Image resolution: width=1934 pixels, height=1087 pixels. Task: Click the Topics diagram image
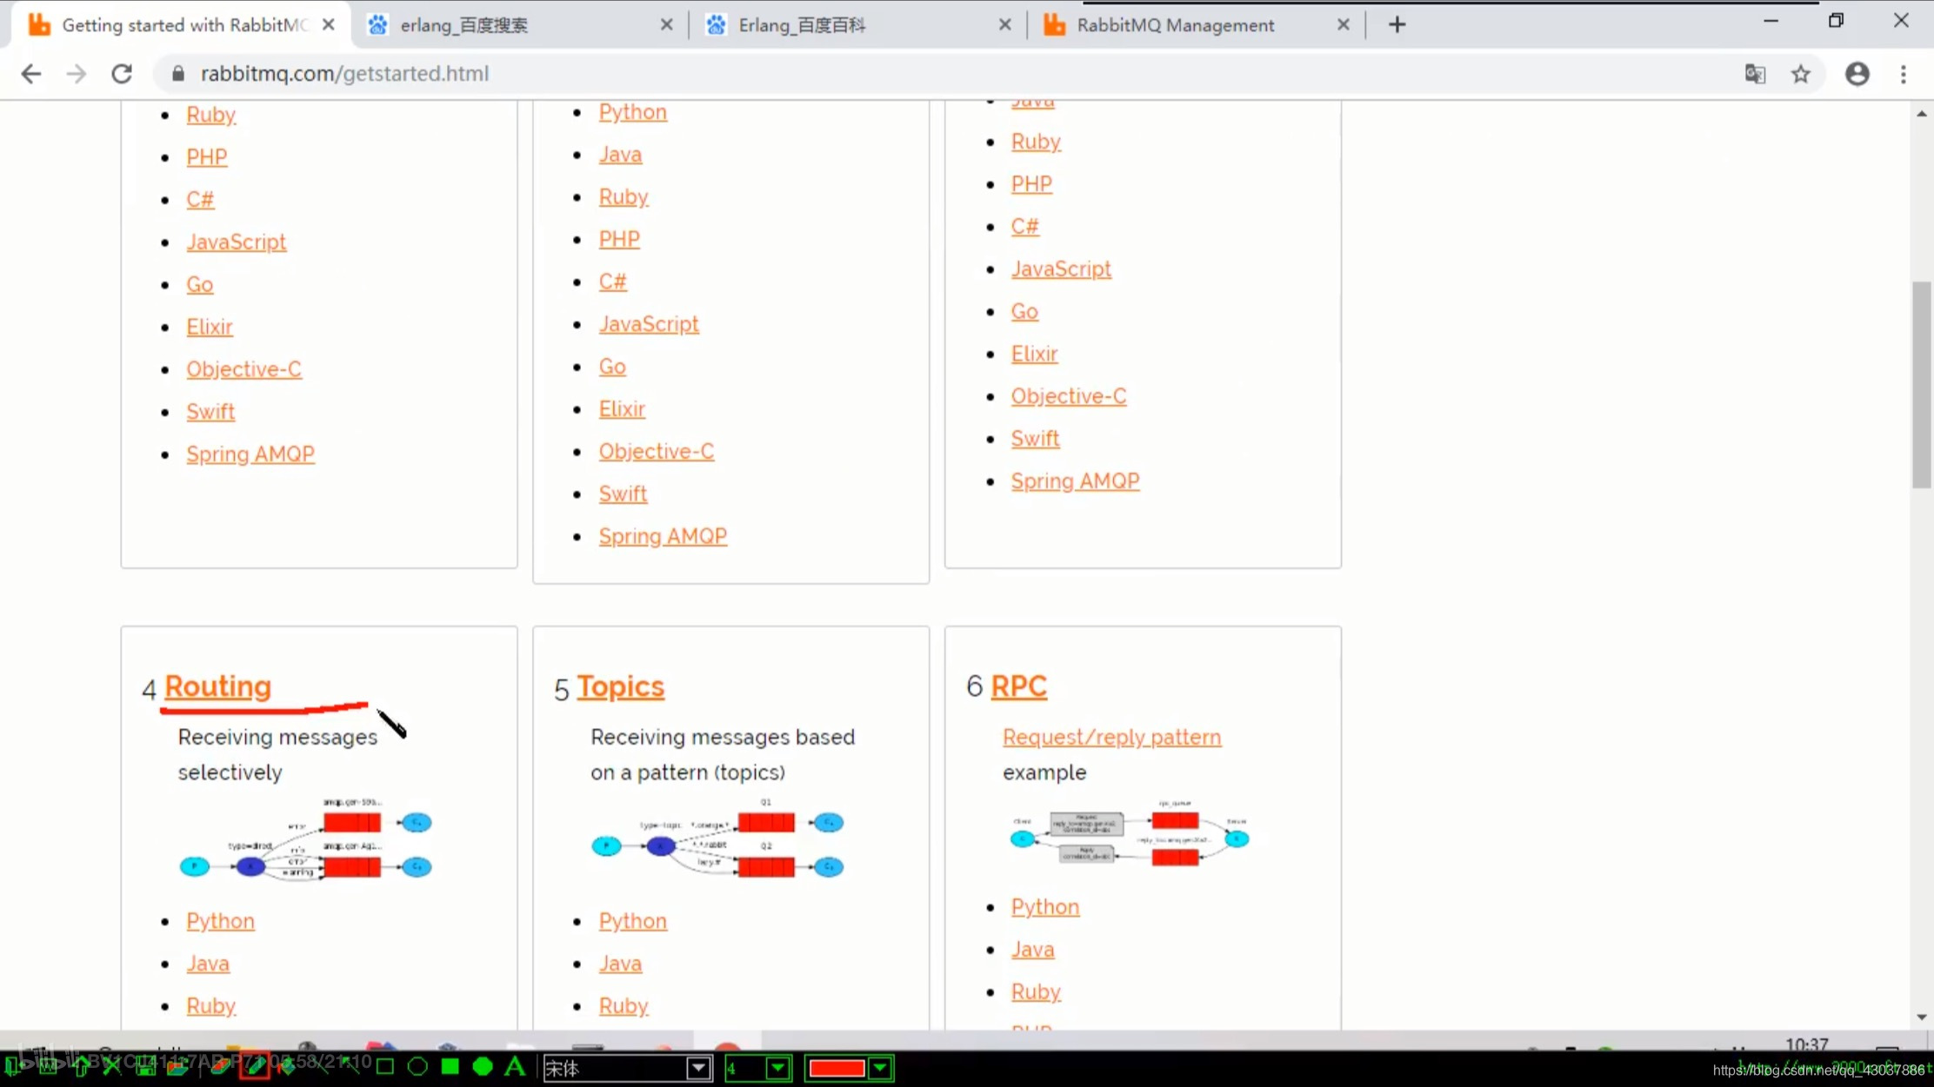[x=717, y=838]
